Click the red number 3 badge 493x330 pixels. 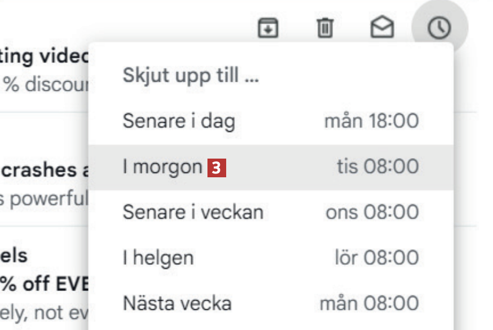pos(217,168)
